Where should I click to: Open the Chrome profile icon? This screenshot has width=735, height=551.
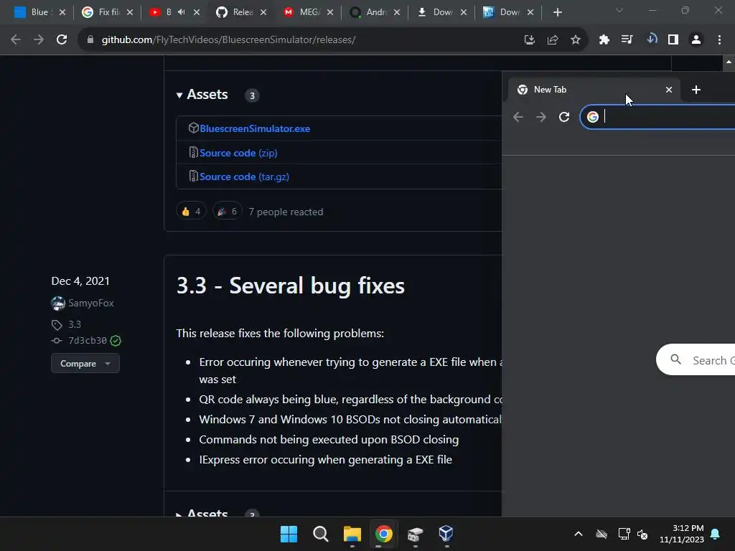click(x=696, y=40)
